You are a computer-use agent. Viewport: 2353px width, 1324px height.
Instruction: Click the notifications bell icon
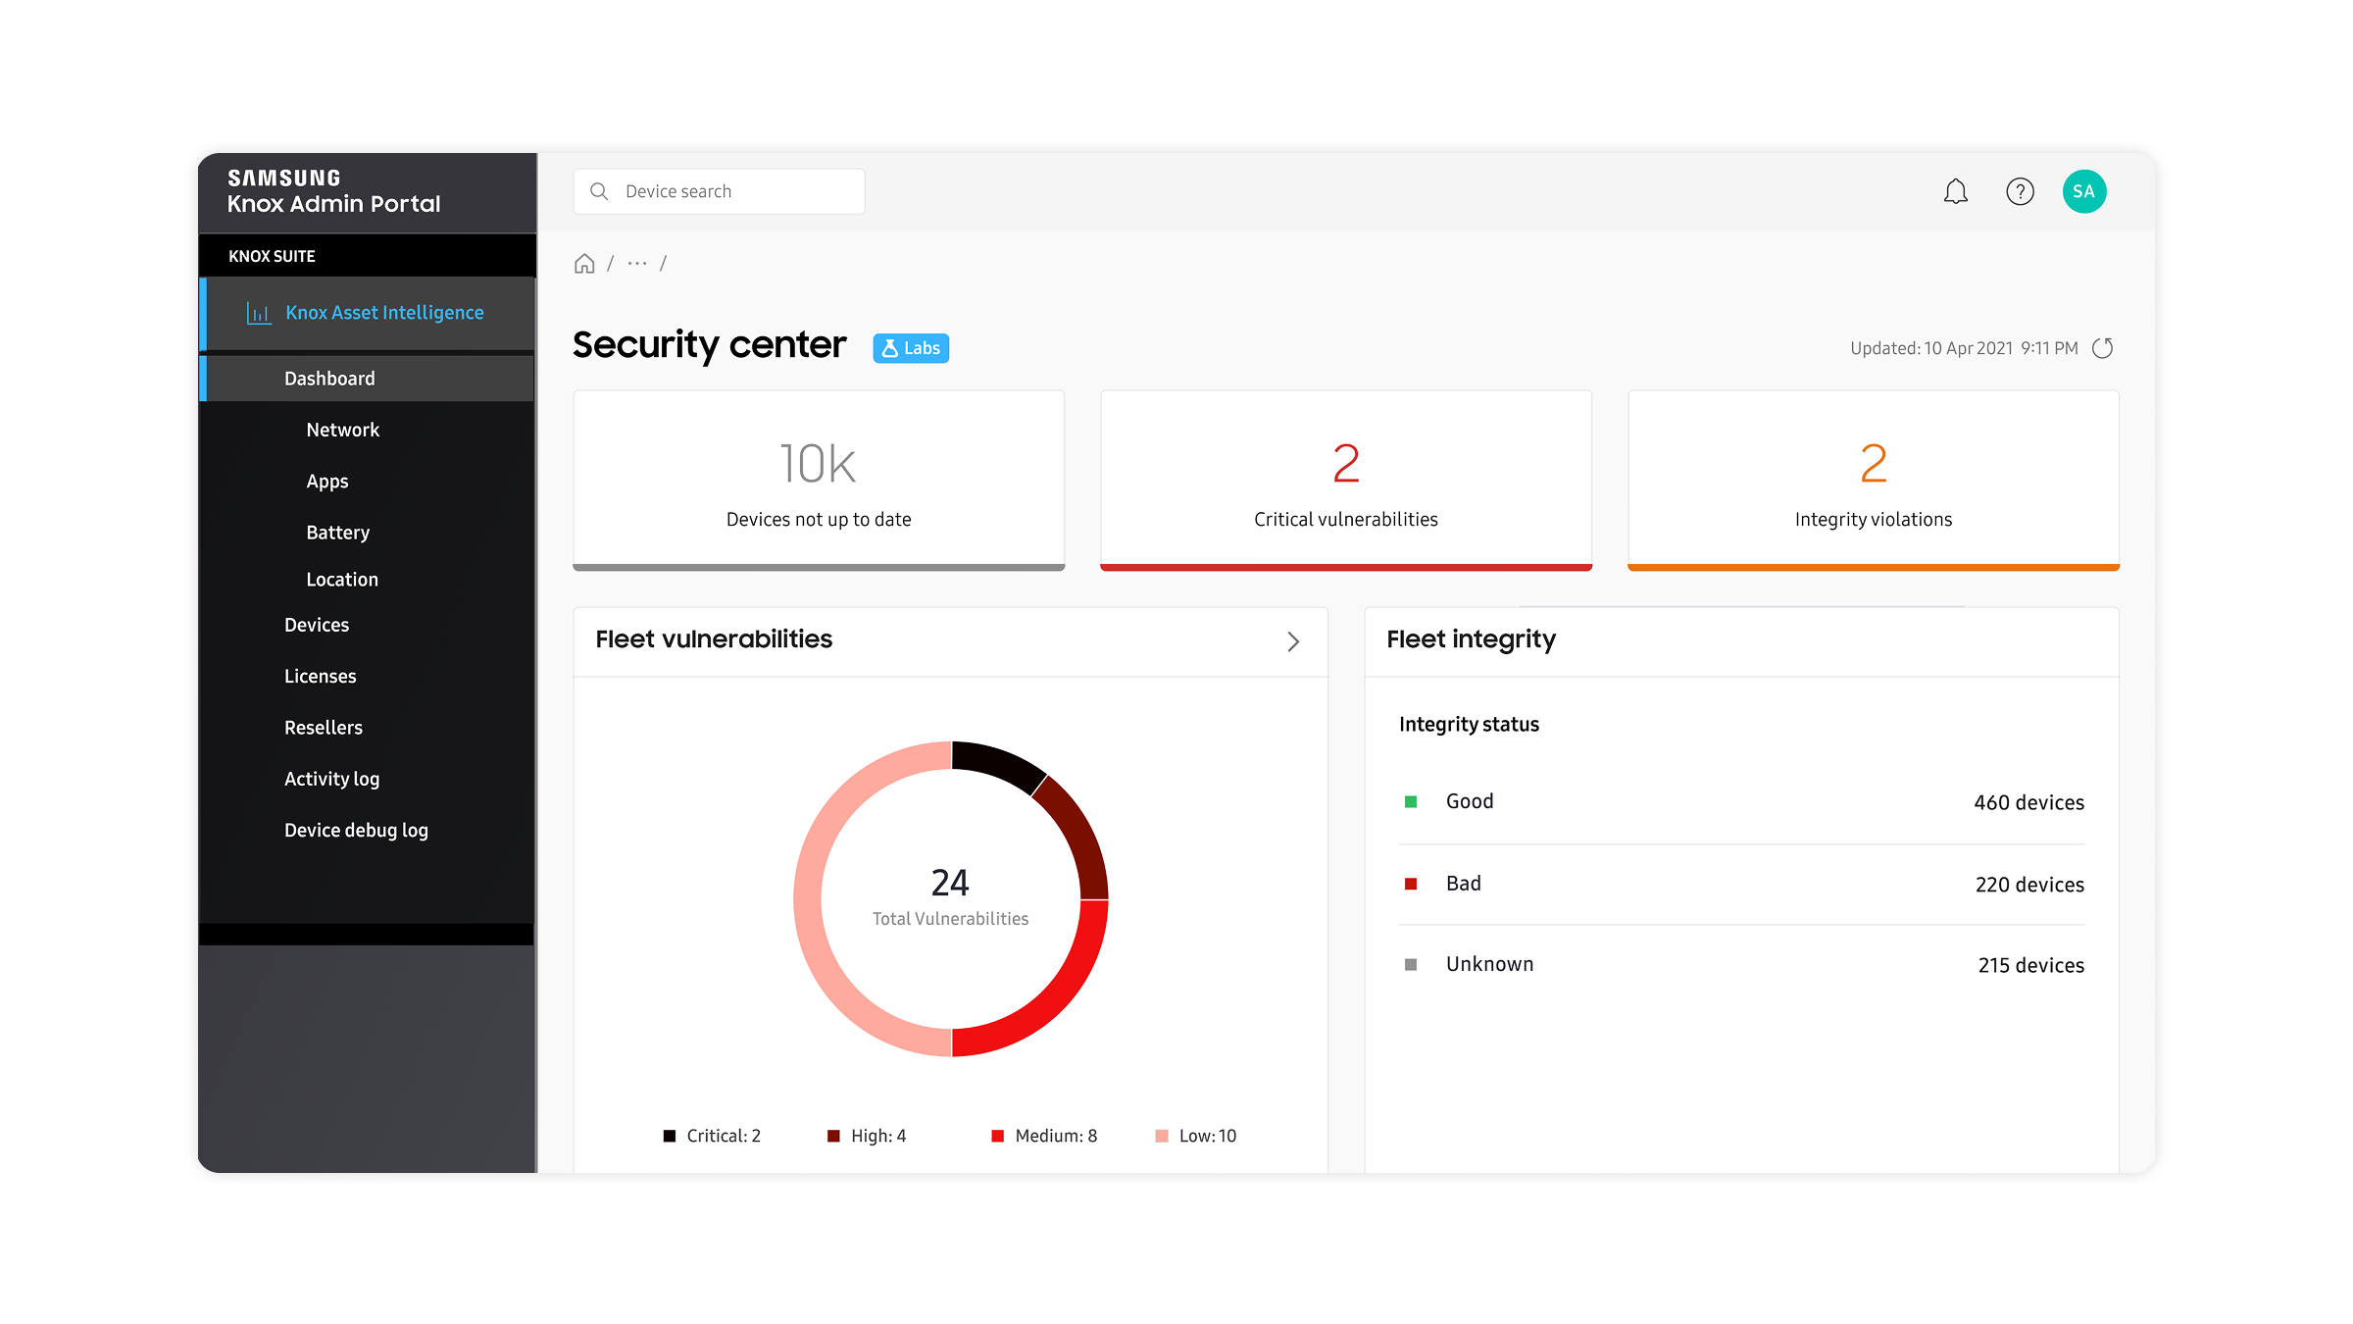tap(1955, 191)
